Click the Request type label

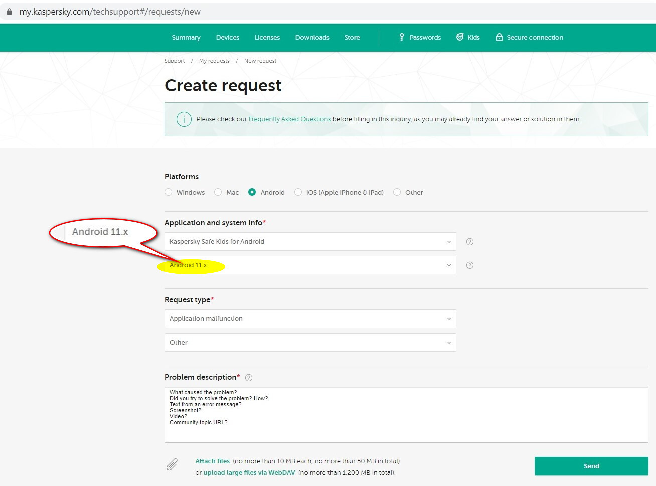point(189,300)
